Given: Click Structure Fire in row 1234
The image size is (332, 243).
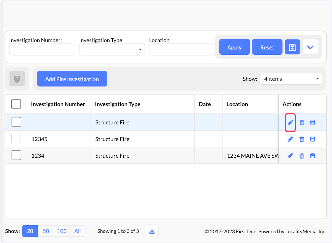Looking at the screenshot, I should click(x=112, y=156).
